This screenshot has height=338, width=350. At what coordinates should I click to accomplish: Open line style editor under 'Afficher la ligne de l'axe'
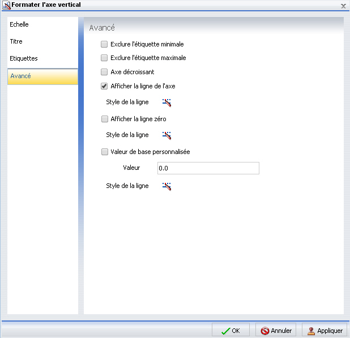point(167,102)
